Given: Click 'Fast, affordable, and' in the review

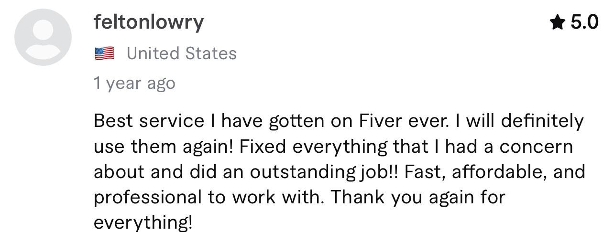Looking at the screenshot, I should click(x=495, y=172).
